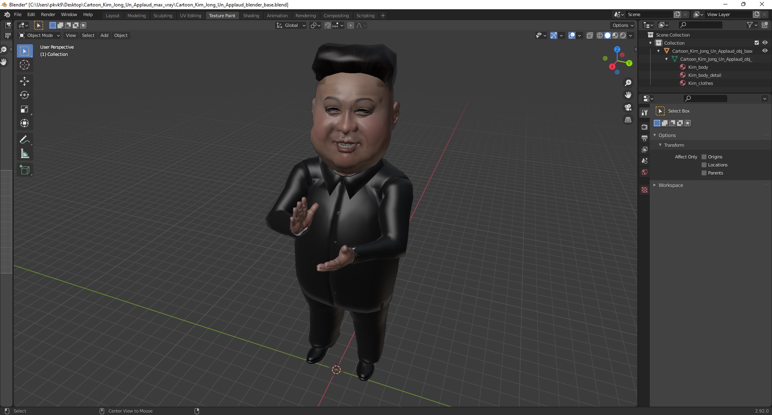Open the Options dropdown in viewport header

pos(623,25)
